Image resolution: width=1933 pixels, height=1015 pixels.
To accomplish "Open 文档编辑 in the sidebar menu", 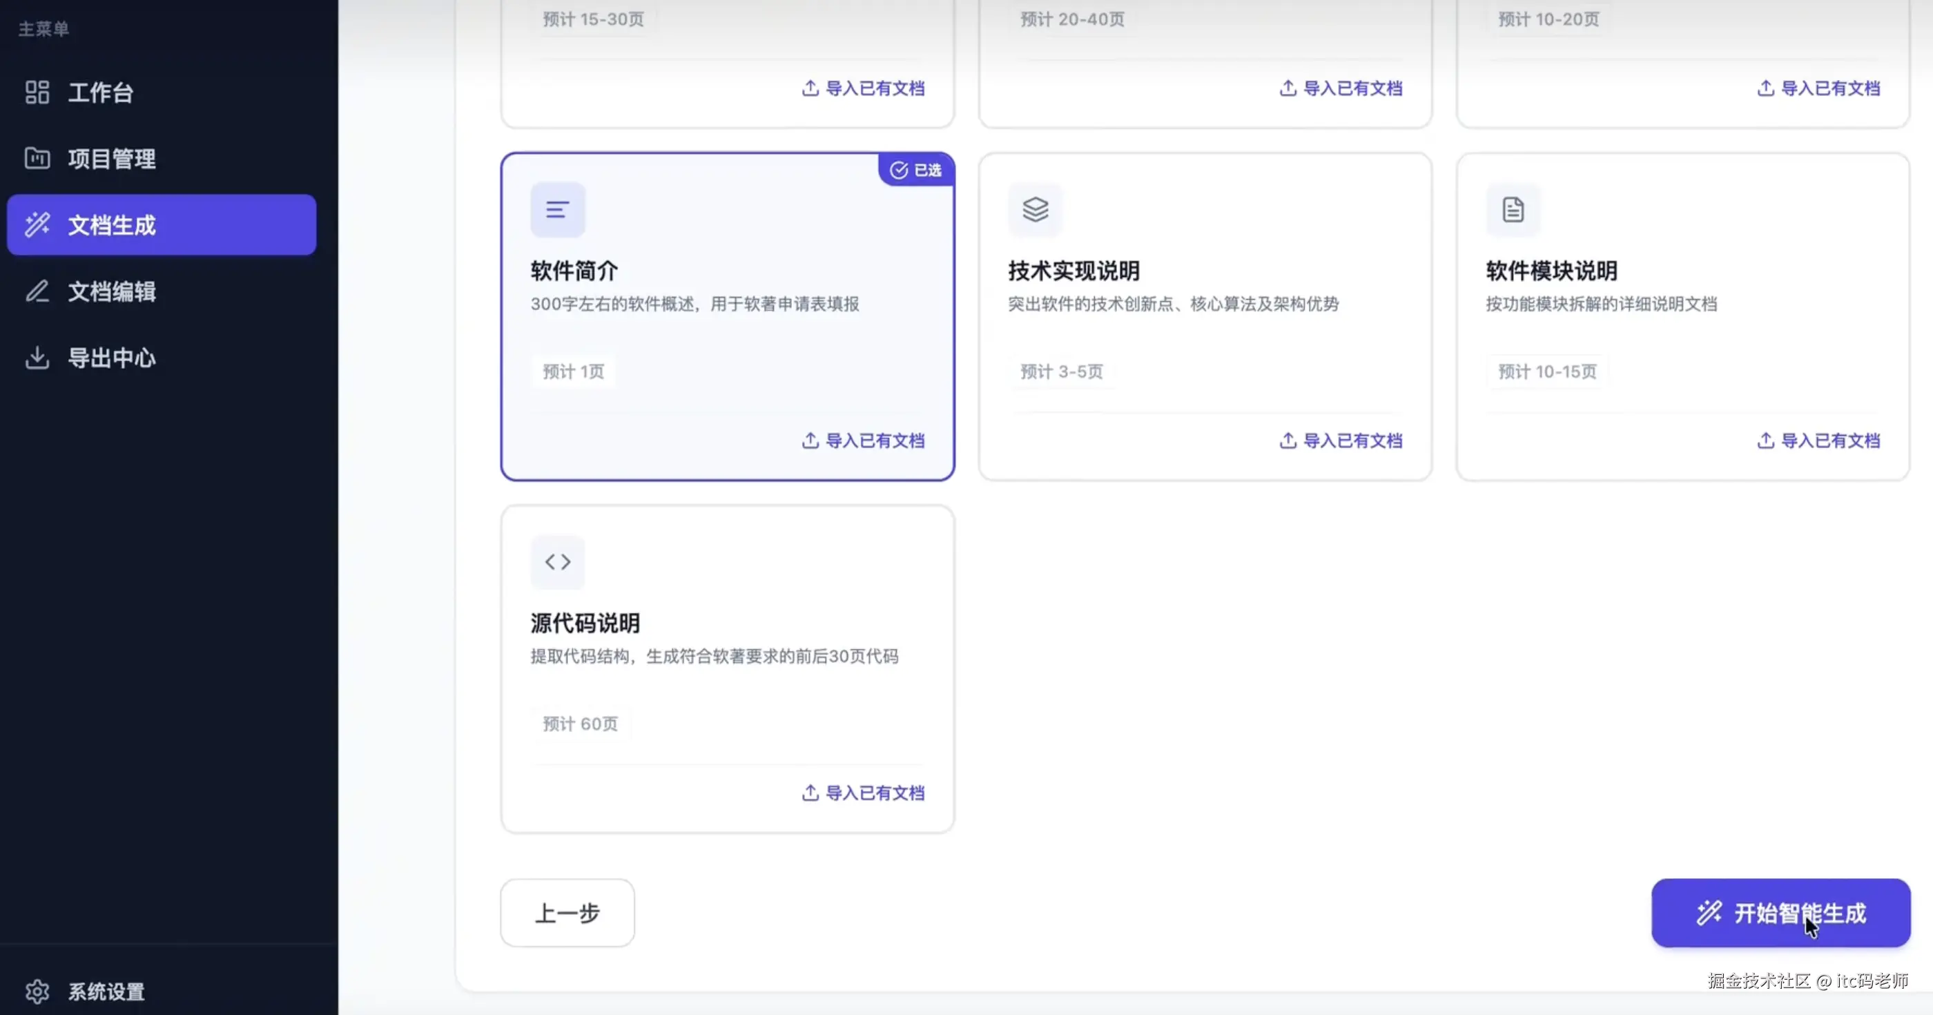I will pyautogui.click(x=111, y=291).
